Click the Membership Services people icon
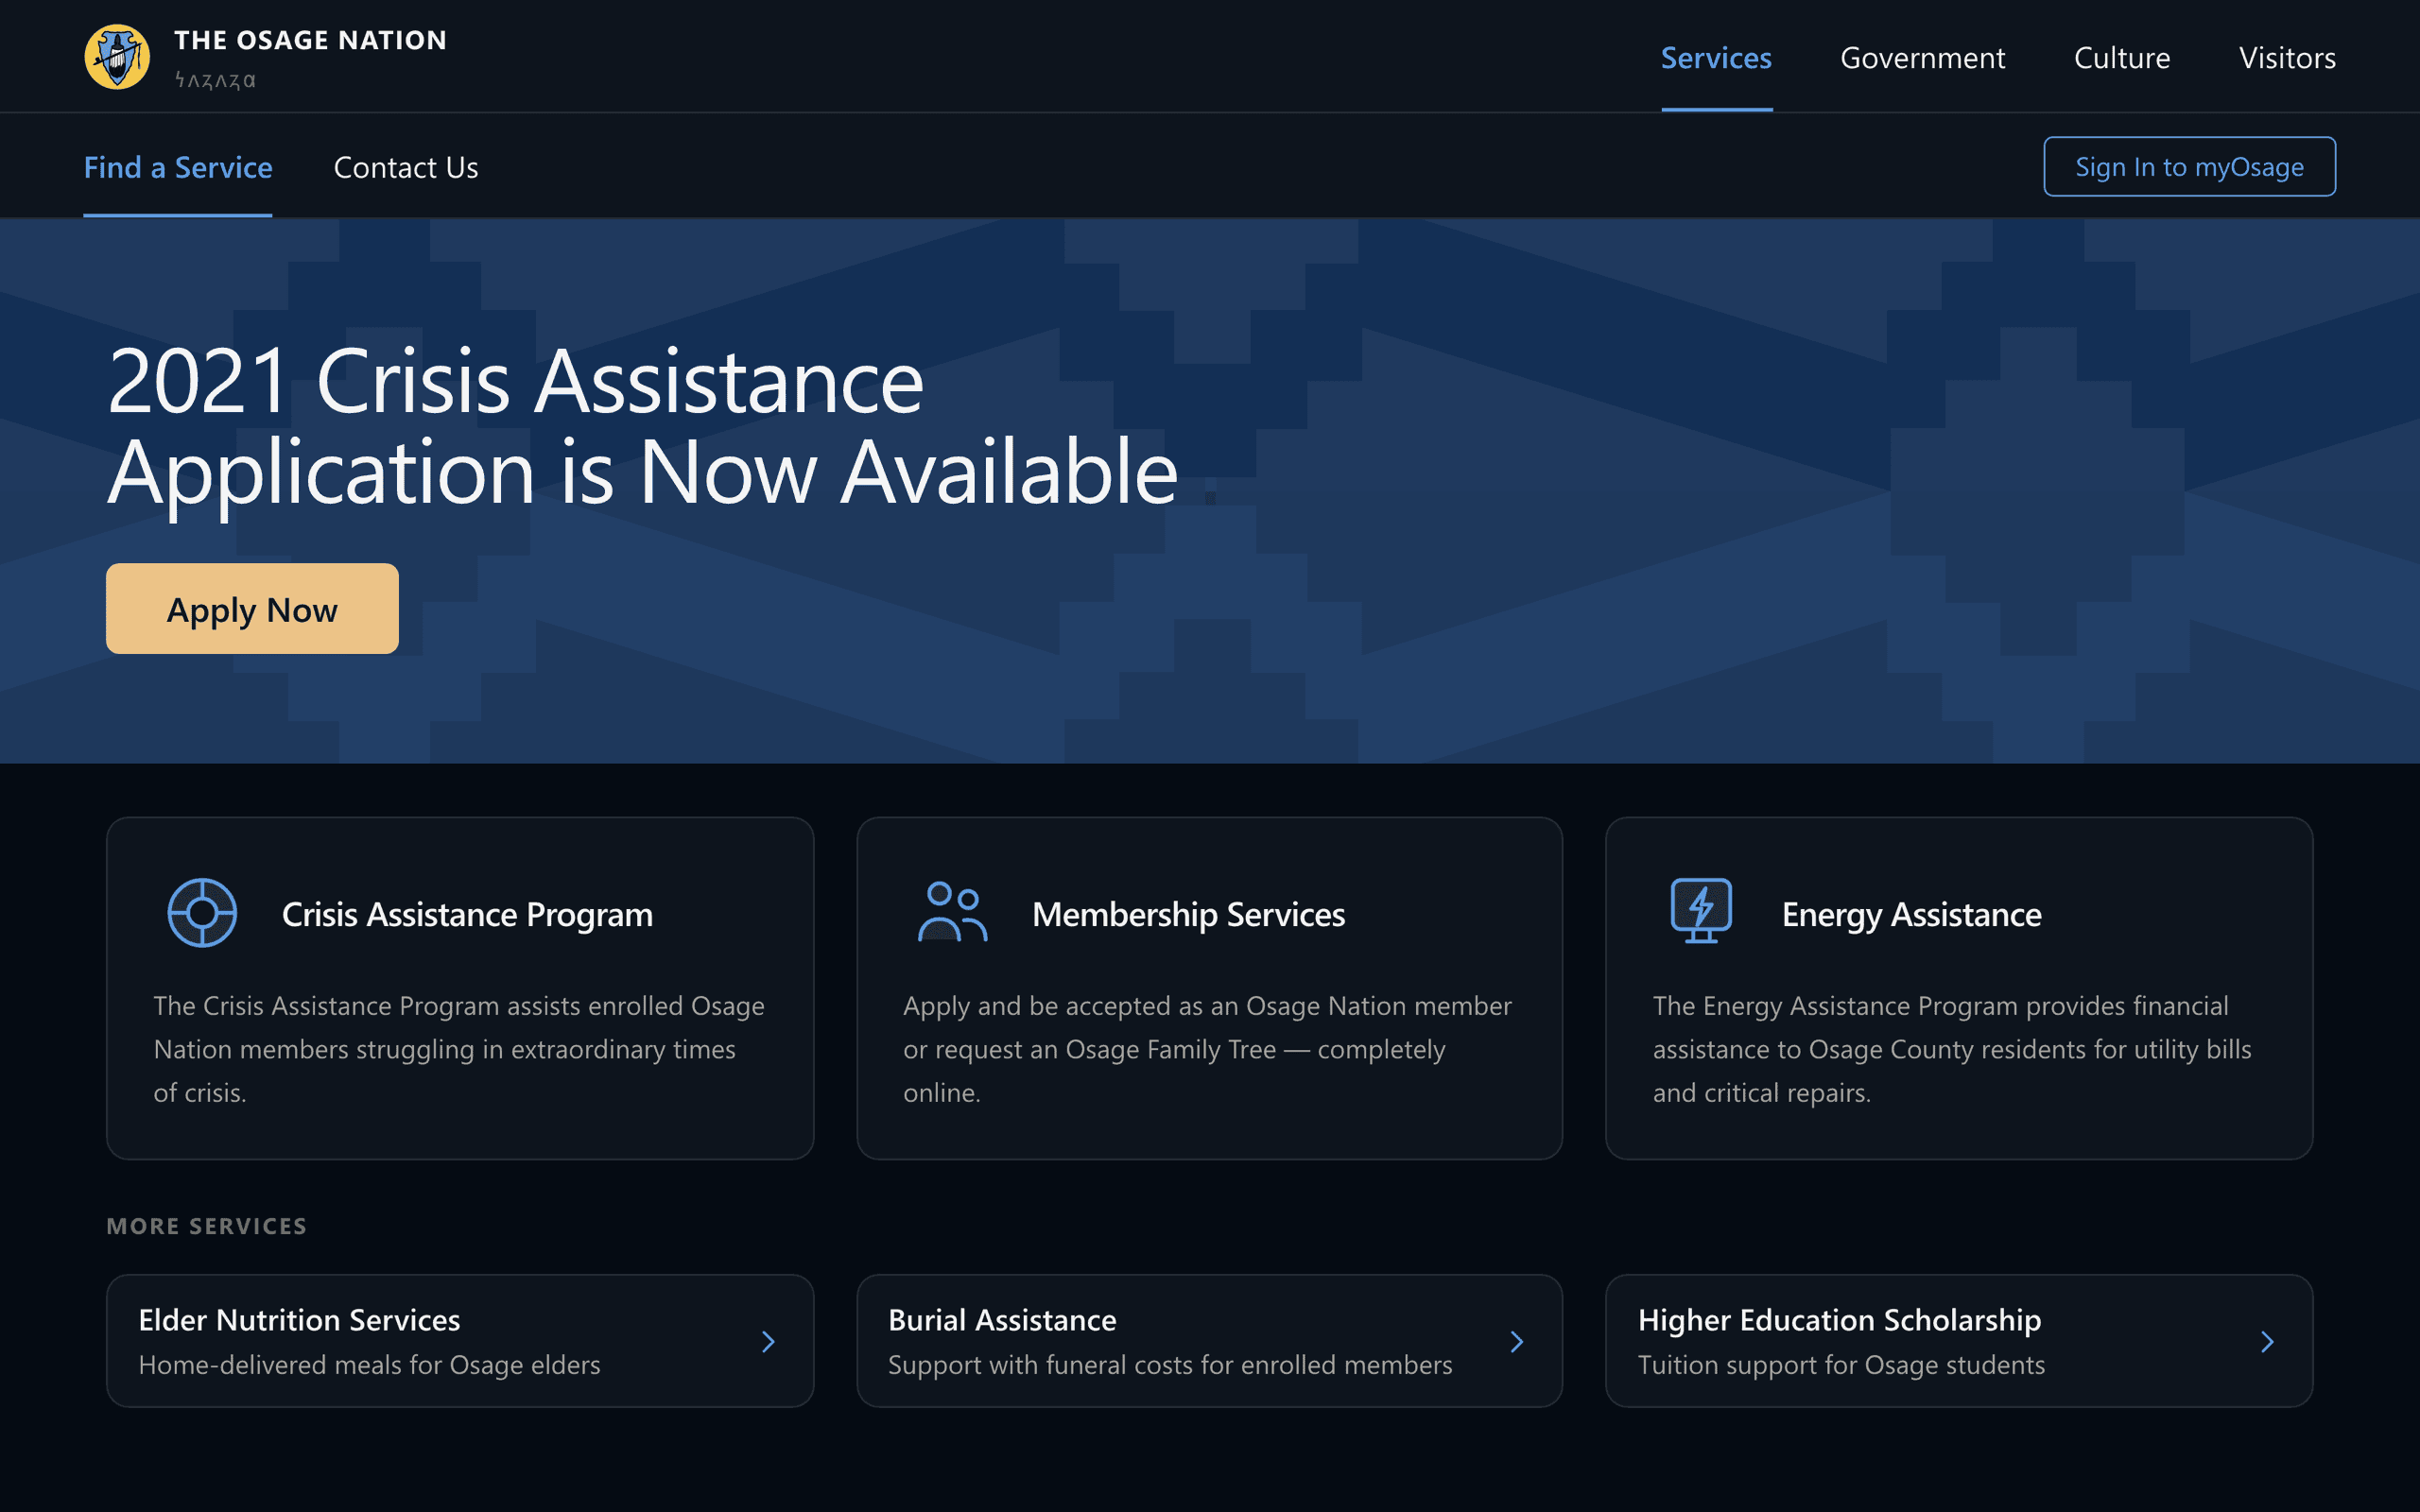Screen dimensions: 2420x1512 [952, 911]
